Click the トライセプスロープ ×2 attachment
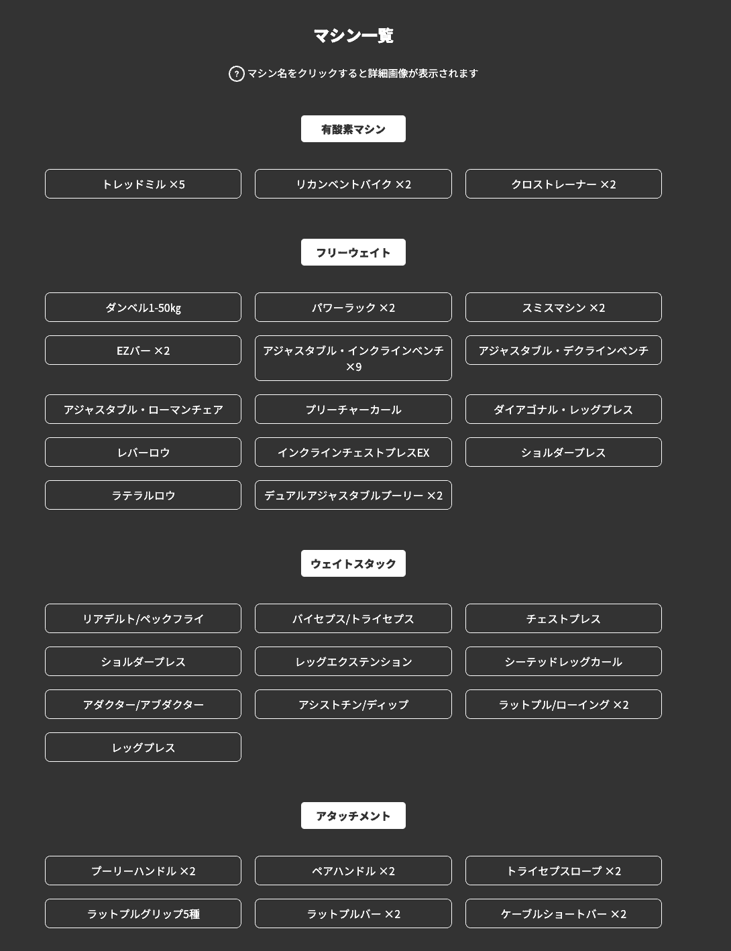The height and width of the screenshot is (951, 731). pyautogui.click(x=563, y=871)
